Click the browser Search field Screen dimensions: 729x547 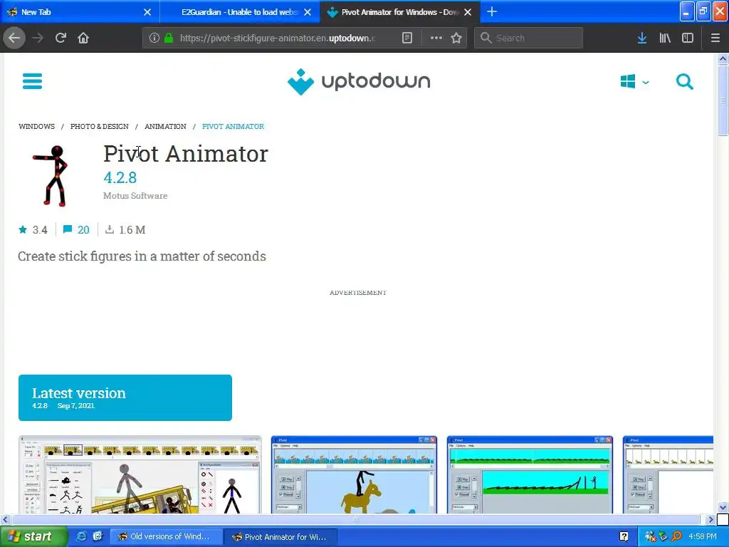click(529, 38)
